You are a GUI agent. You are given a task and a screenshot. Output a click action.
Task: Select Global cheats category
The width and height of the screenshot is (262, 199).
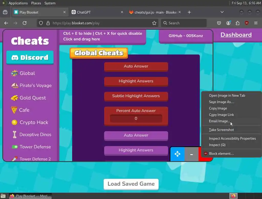click(23, 73)
